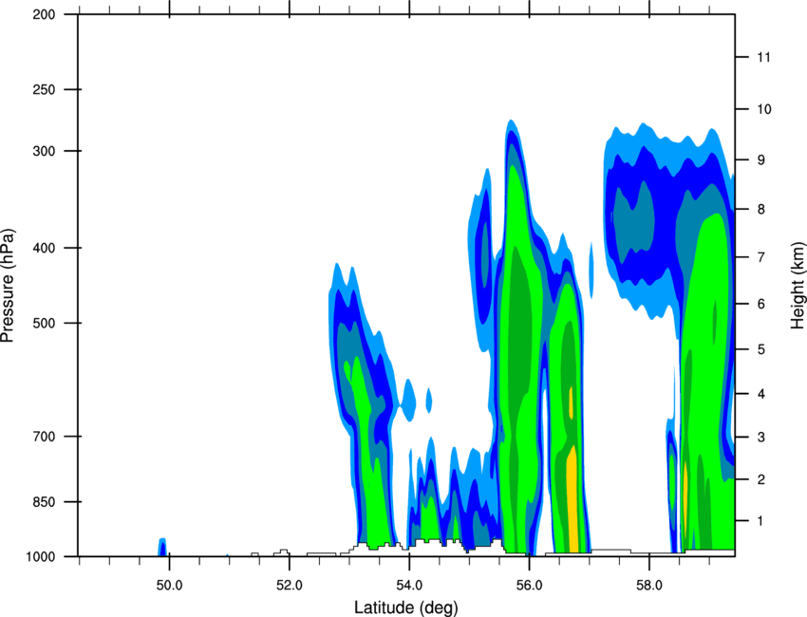Pick the 5 km height label
807x617 pixels.
coord(760,349)
